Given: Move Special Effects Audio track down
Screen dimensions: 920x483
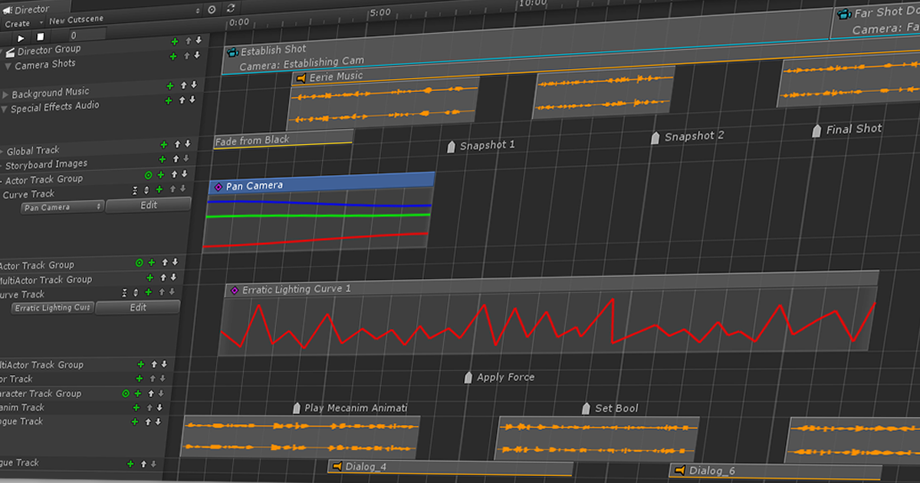Looking at the screenshot, I should tap(192, 100).
